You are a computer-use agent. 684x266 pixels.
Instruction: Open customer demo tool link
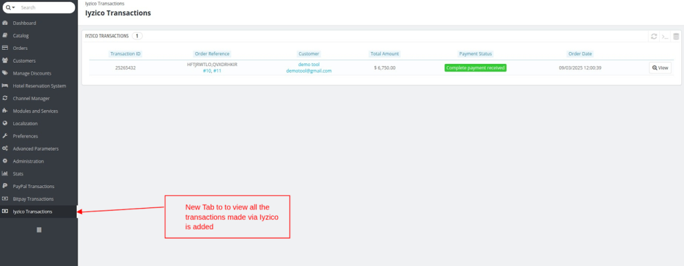(x=309, y=65)
